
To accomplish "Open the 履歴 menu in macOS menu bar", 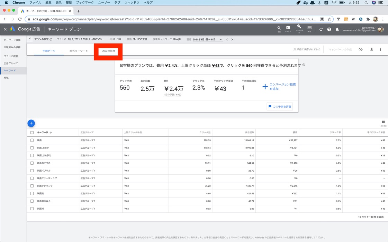I will tap(69, 2).
